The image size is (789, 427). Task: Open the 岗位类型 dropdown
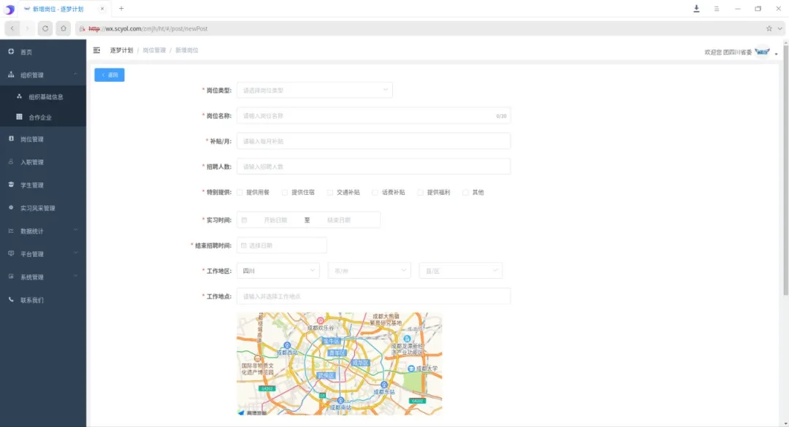coord(314,91)
